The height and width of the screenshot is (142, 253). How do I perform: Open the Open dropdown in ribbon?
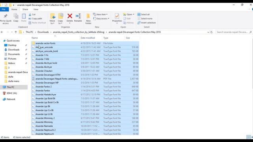coord(128,15)
